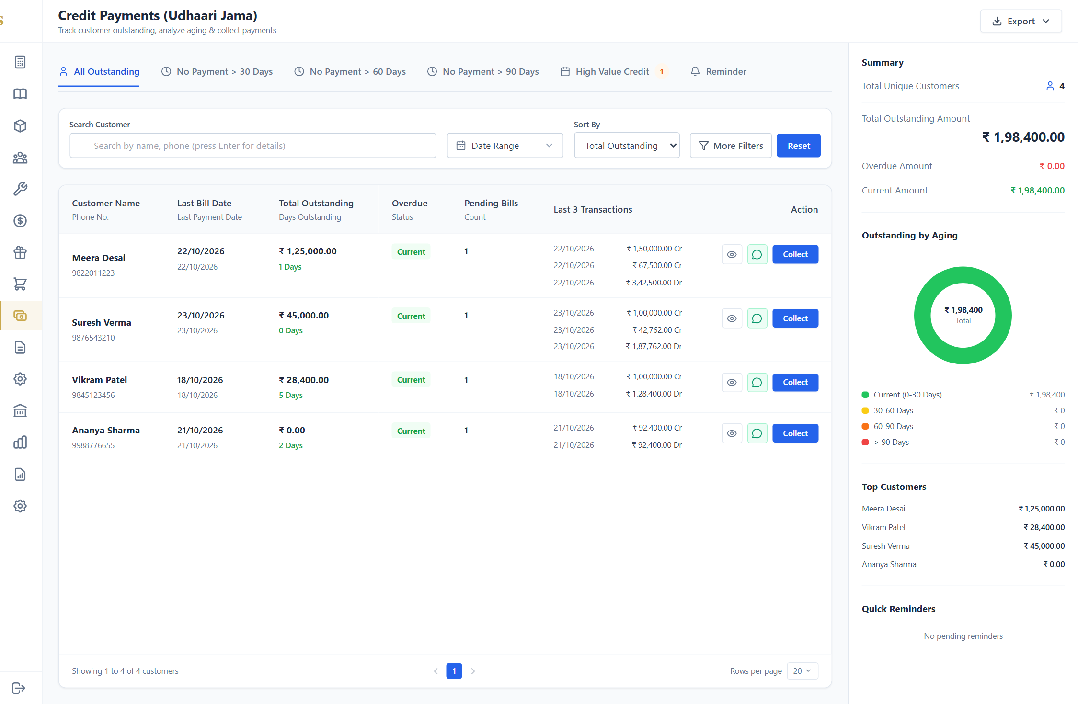Switch to No Payment > 90 Days tab
The image size is (1078, 704).
pos(483,71)
